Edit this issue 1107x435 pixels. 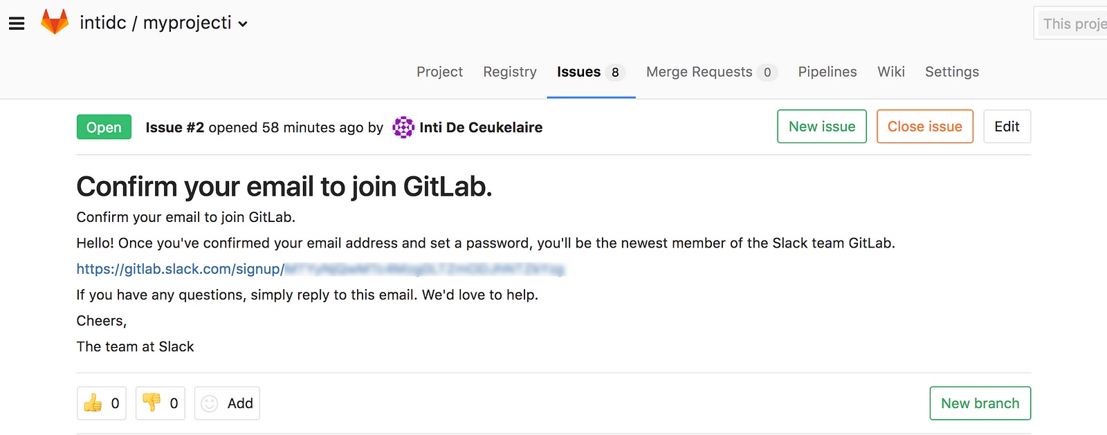[x=1007, y=127]
